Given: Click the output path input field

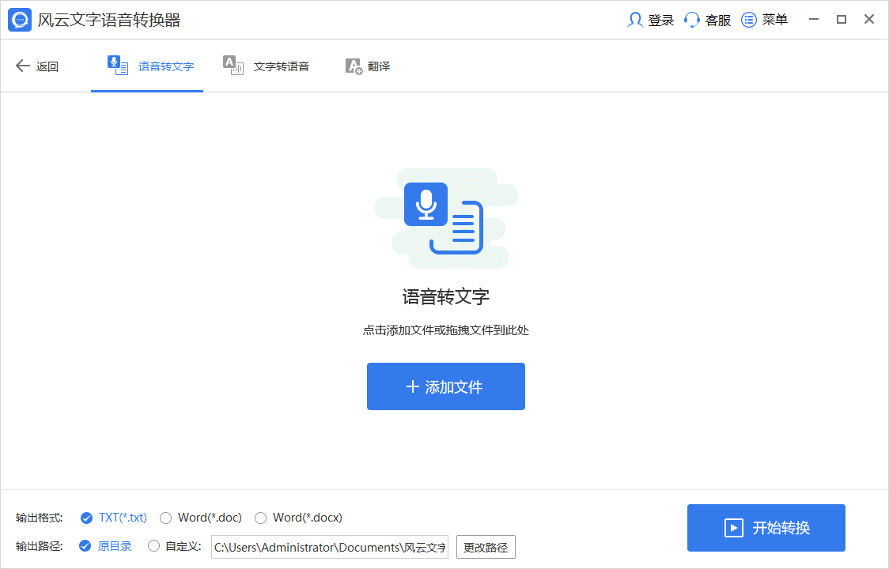Looking at the screenshot, I should [329, 546].
